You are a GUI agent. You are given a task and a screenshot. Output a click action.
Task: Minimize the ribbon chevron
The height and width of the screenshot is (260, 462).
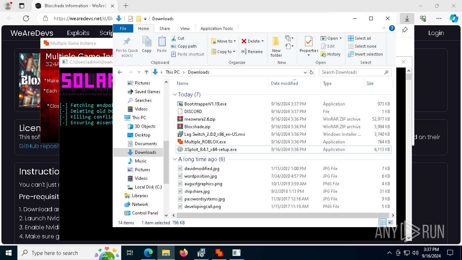(384, 28)
